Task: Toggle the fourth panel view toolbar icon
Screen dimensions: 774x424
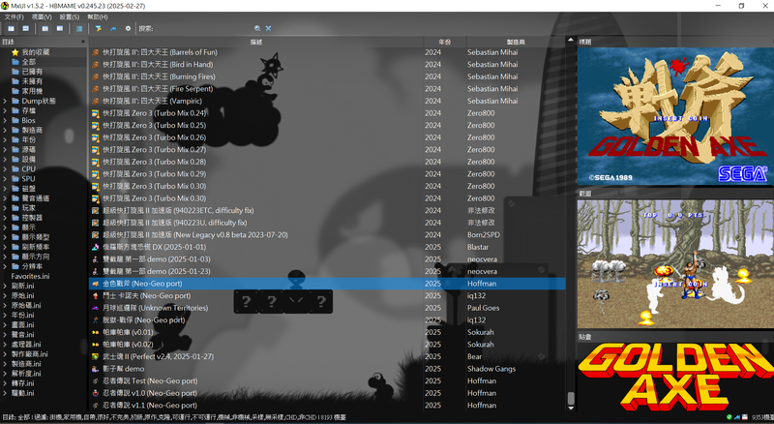Action: click(60, 29)
